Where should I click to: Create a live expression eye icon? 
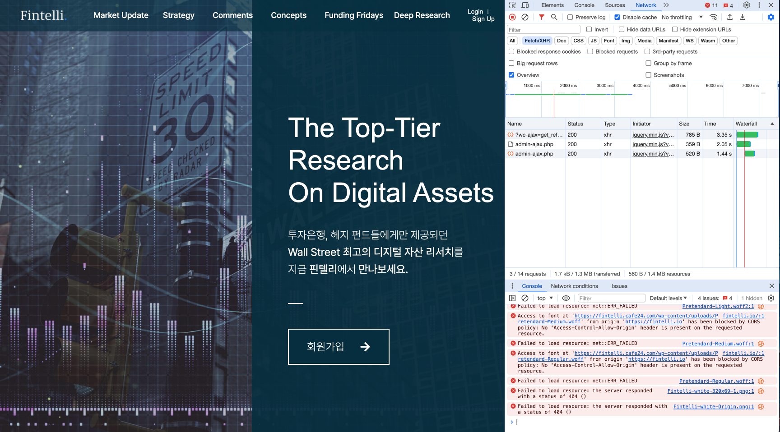tap(566, 298)
